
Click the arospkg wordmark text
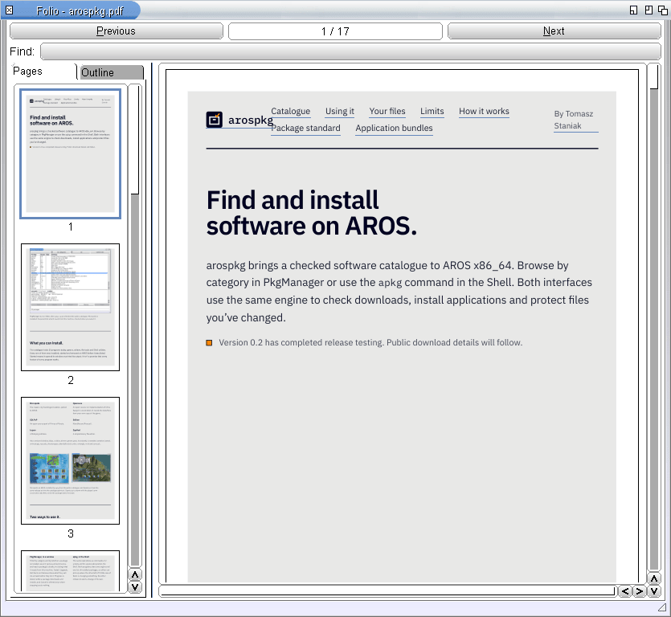click(251, 121)
